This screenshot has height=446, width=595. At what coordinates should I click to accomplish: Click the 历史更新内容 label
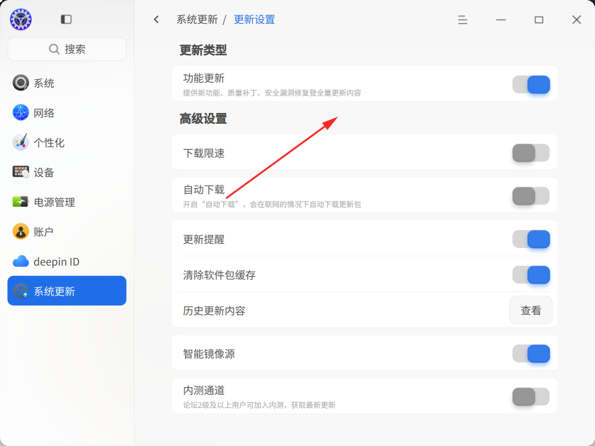click(214, 310)
